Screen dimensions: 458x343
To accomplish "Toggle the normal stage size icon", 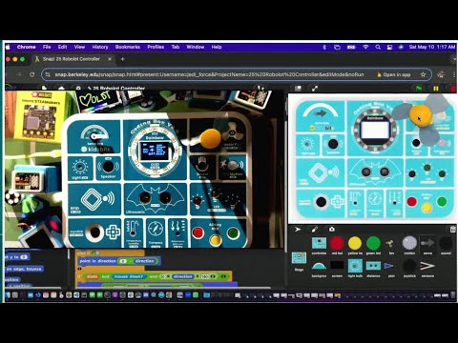I will click(298, 89).
